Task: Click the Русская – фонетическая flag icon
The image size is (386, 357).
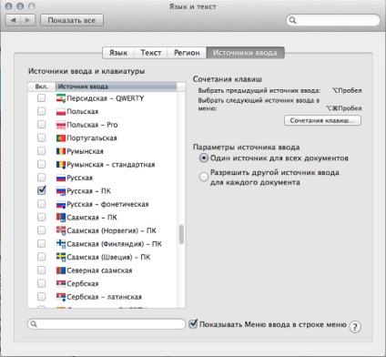Action: pos(61,204)
